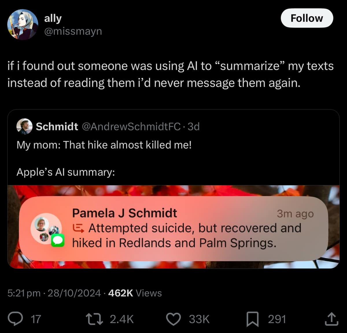Image resolution: width=347 pixels, height=333 pixels.
Task: Click the contact group photo in notification
Action: coord(46,228)
